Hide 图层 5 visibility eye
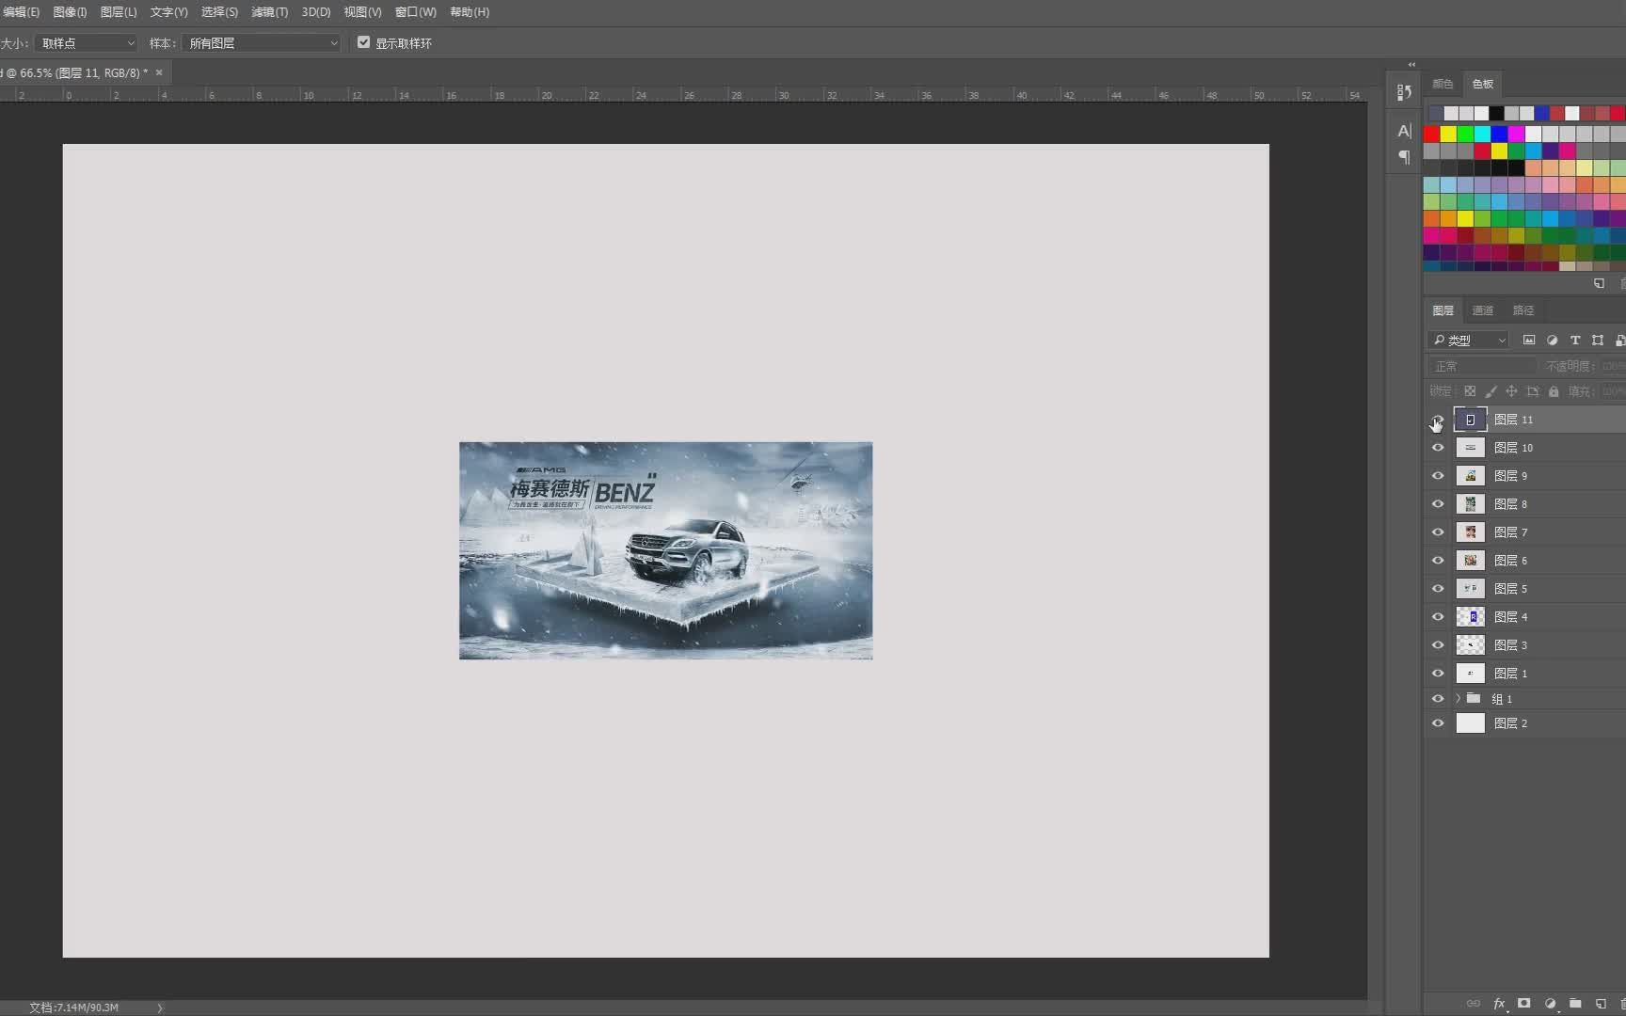This screenshot has width=1626, height=1016. [1438, 589]
